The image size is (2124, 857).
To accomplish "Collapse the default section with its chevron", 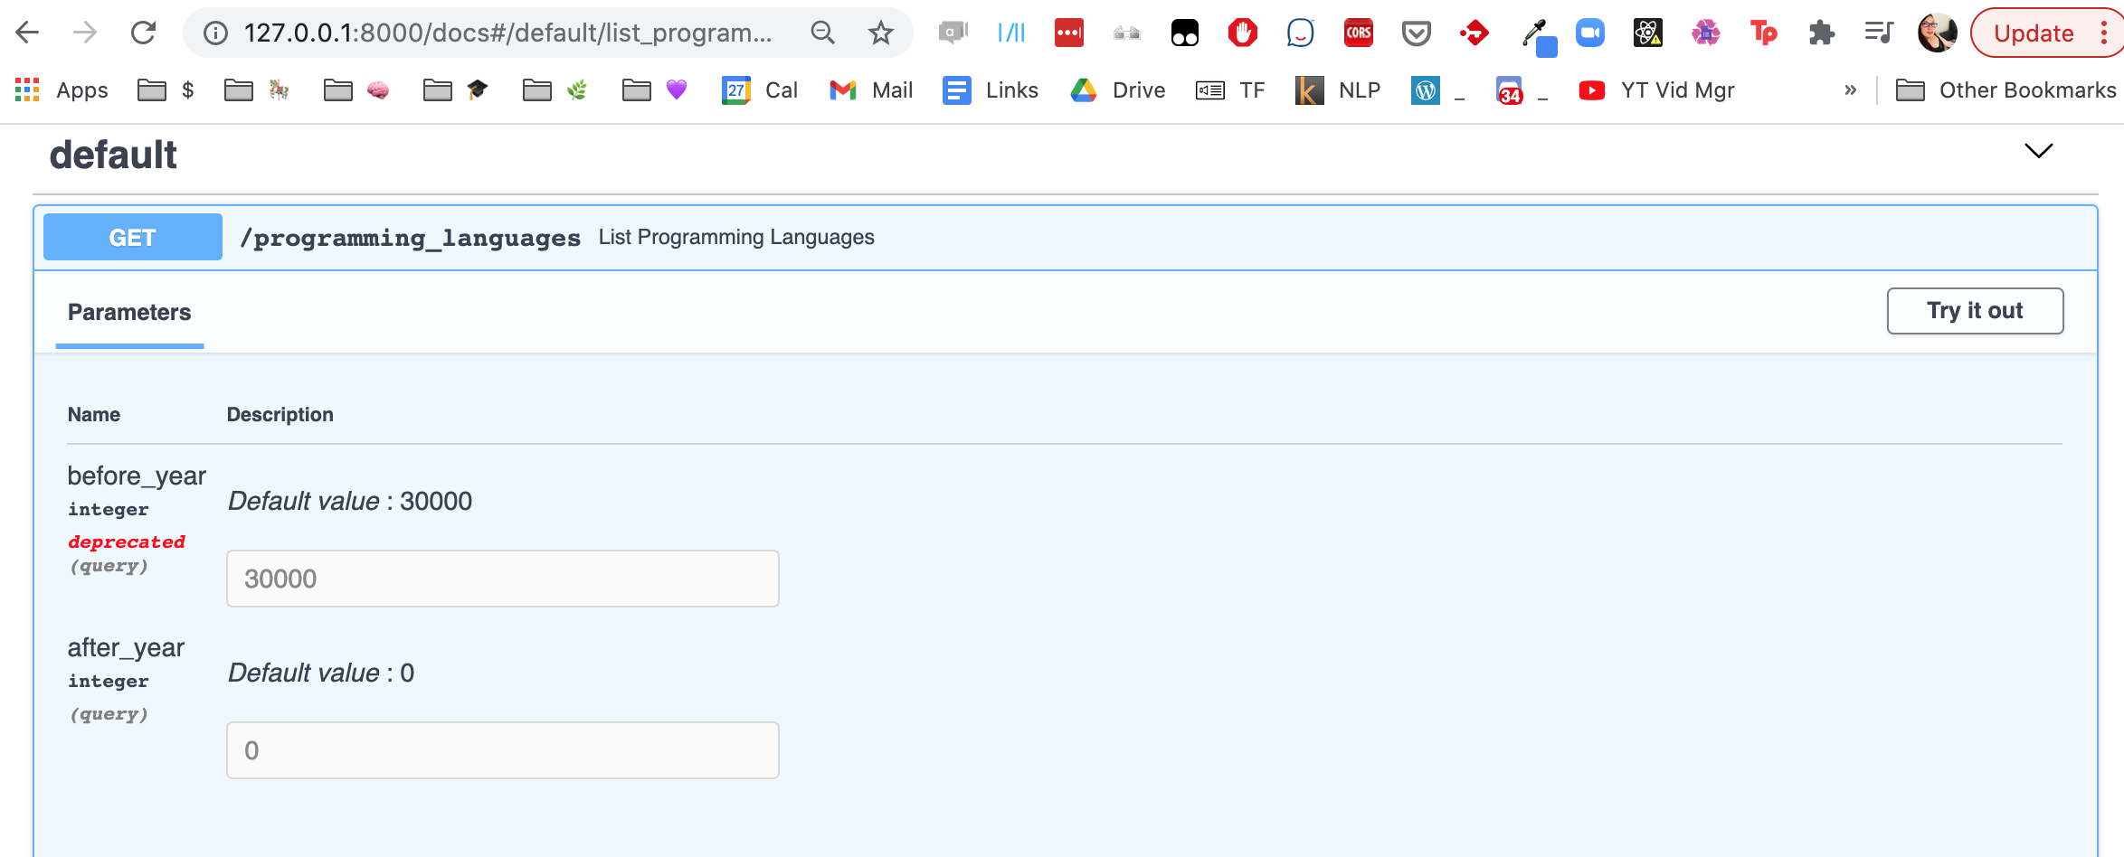I will (2038, 151).
